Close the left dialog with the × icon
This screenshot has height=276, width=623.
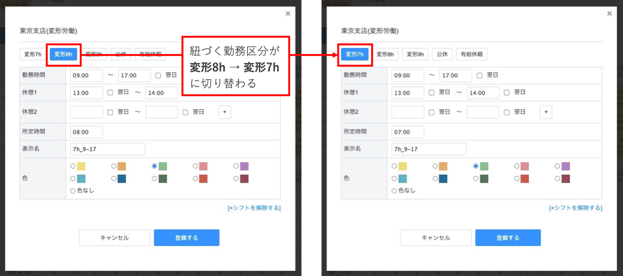pos(288,13)
